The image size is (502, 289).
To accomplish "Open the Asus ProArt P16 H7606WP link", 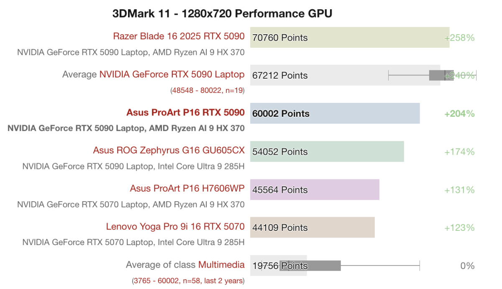I will 187,188.
